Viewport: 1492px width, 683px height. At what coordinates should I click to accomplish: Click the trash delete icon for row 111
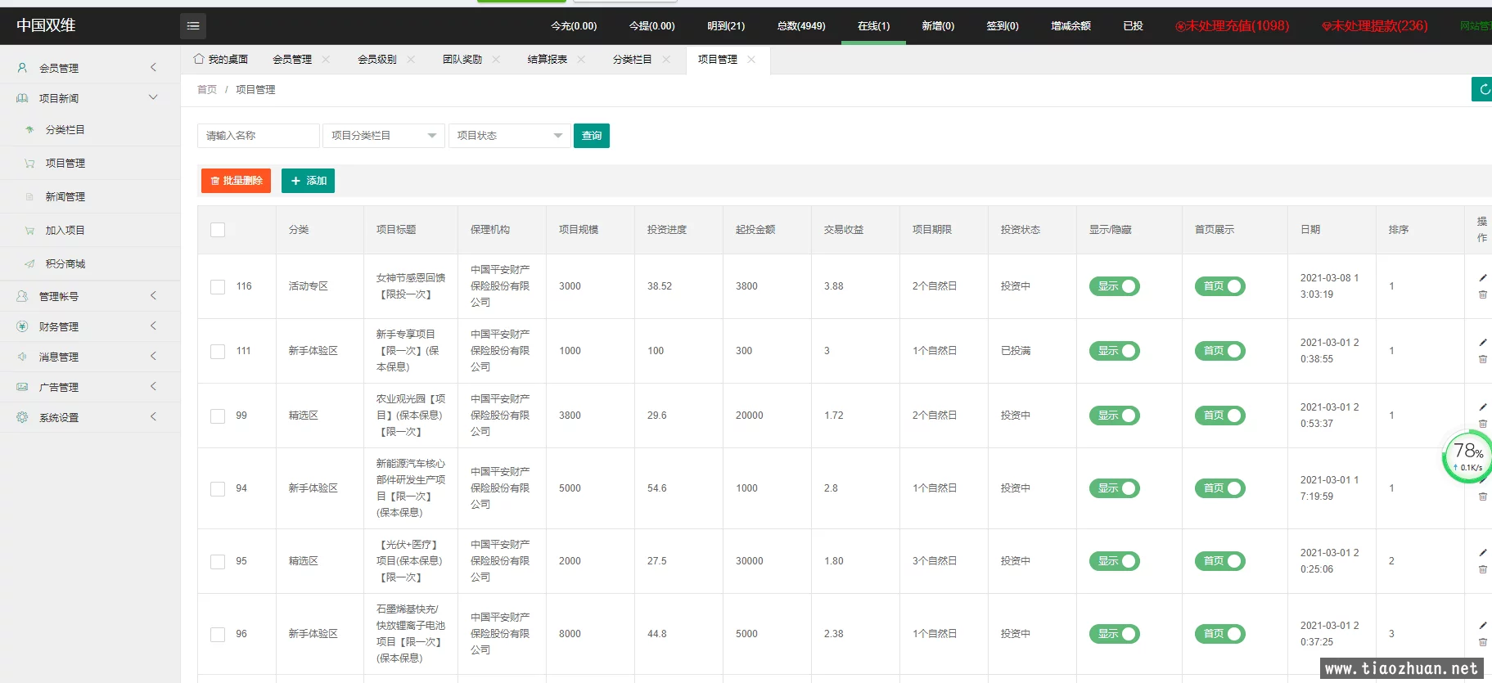click(x=1482, y=359)
